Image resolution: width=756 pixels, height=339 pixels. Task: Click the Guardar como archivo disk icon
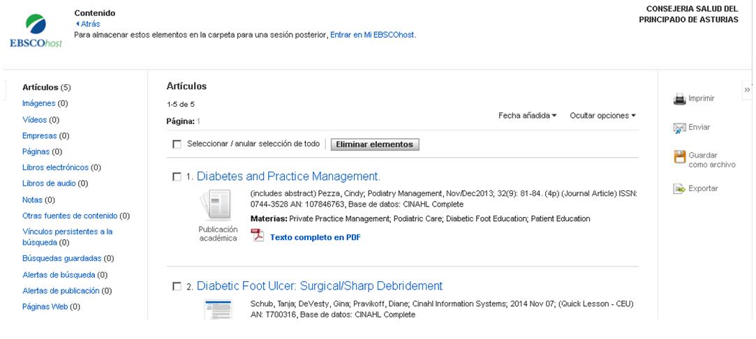click(x=679, y=157)
